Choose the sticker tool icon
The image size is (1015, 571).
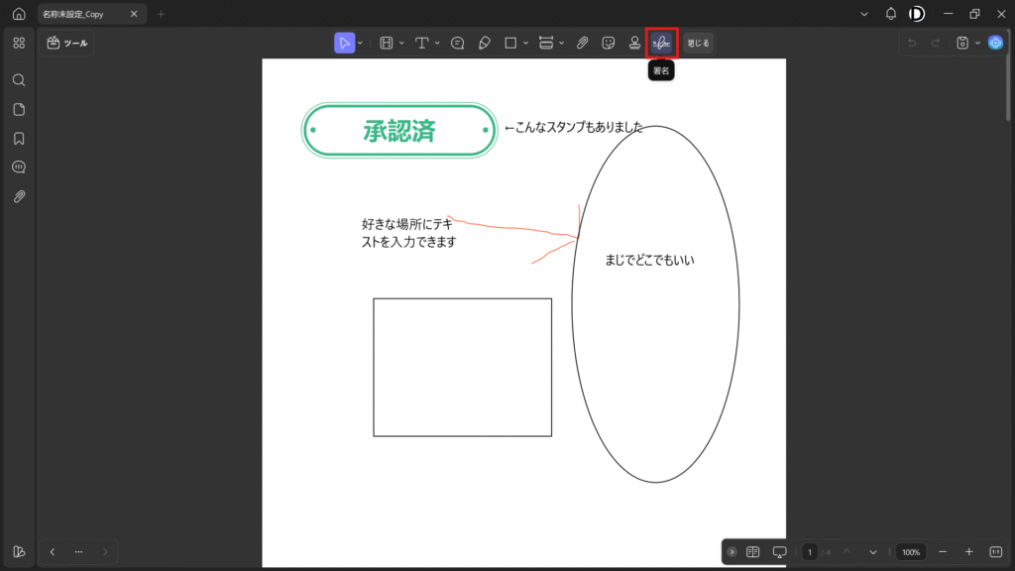[609, 43]
